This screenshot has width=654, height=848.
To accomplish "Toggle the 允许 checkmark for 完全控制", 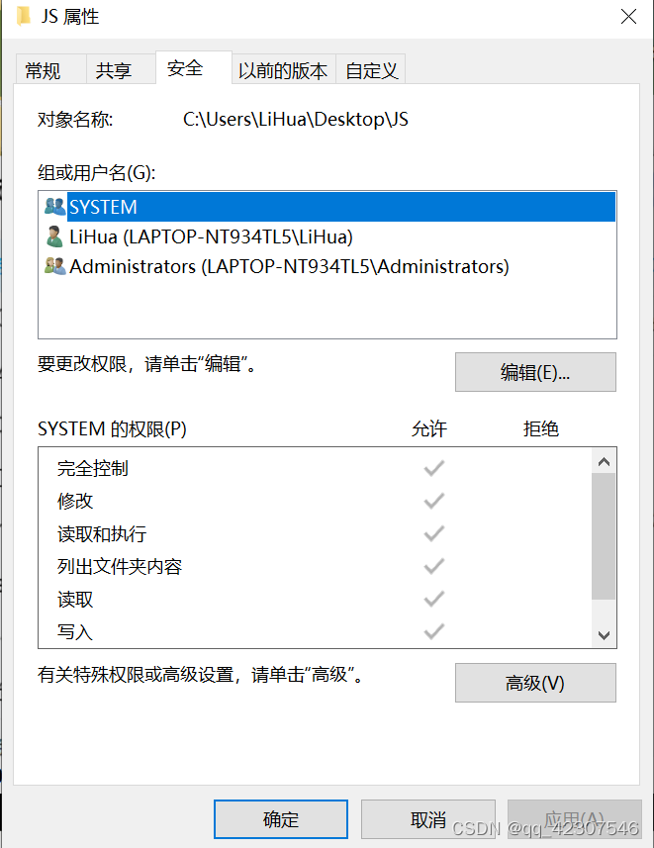I will click(432, 468).
